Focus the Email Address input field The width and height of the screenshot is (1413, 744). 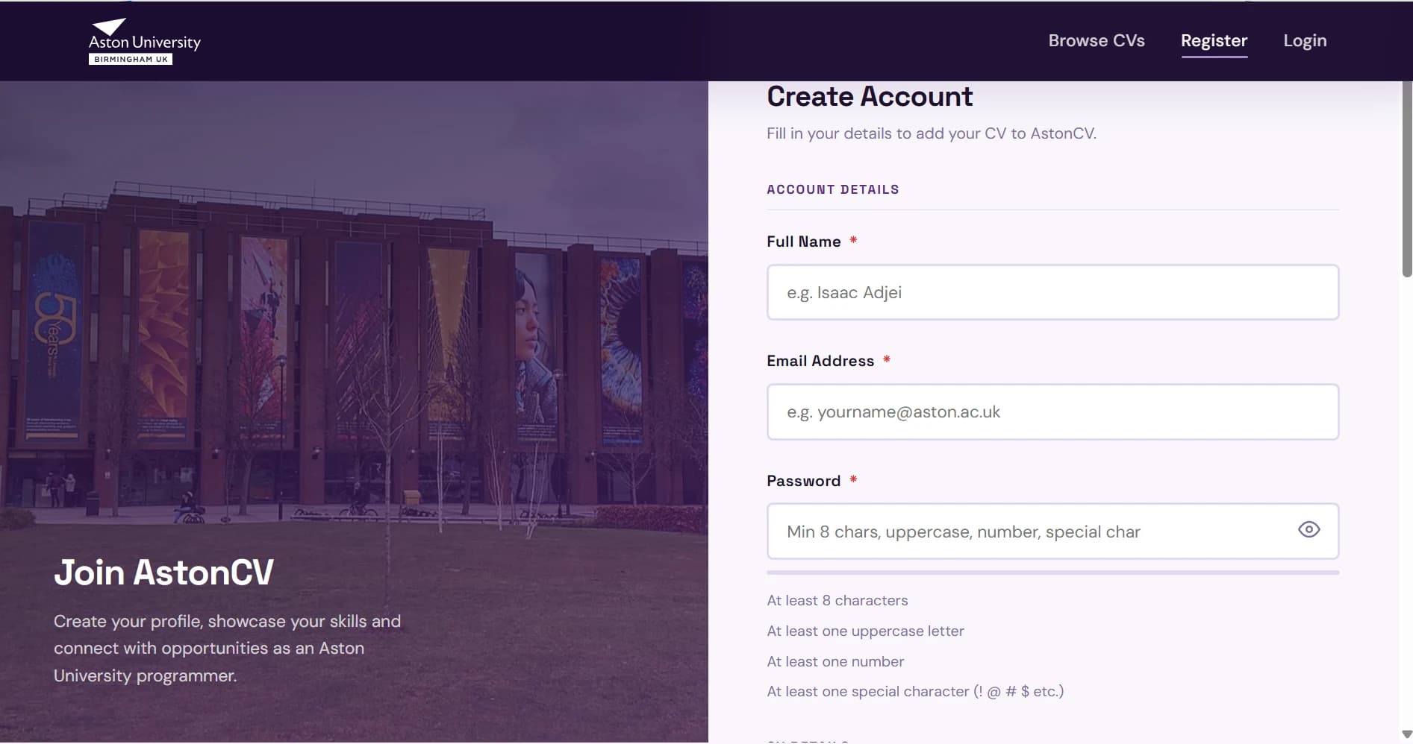(1052, 412)
